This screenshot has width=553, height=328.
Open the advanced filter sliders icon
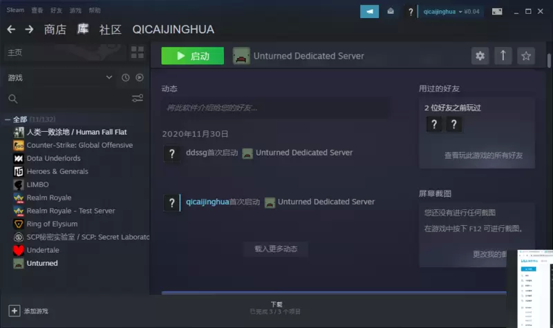coord(138,98)
